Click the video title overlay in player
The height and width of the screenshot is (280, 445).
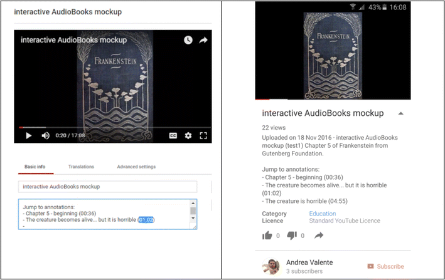click(74, 40)
